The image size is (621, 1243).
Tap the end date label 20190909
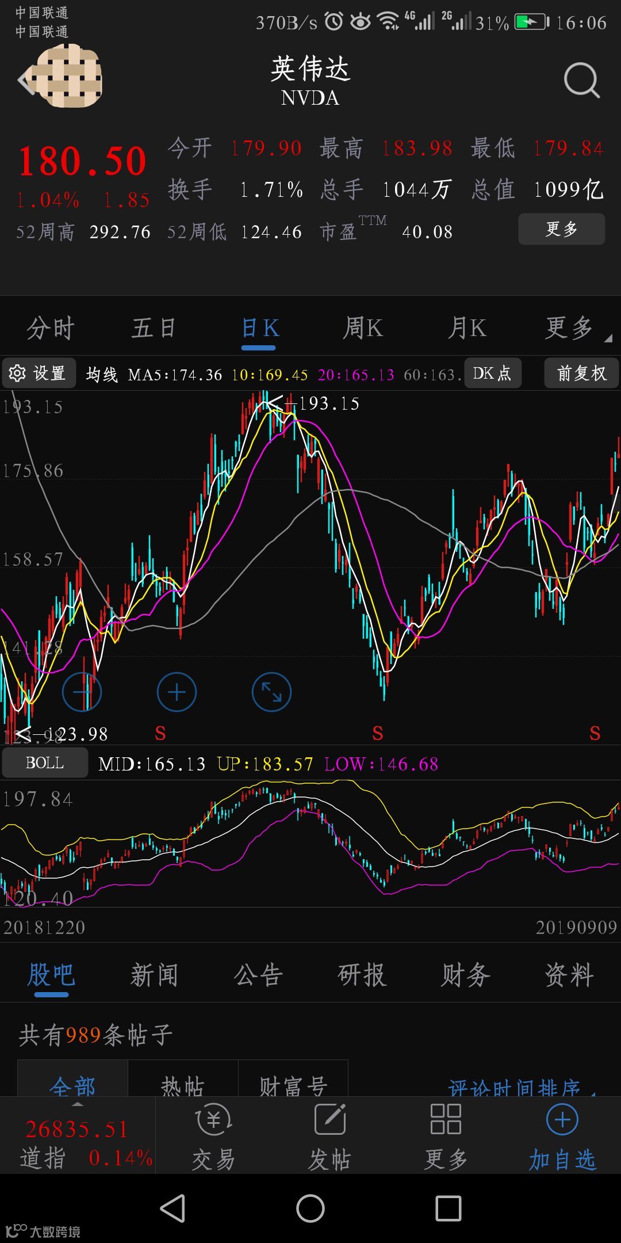[576, 928]
